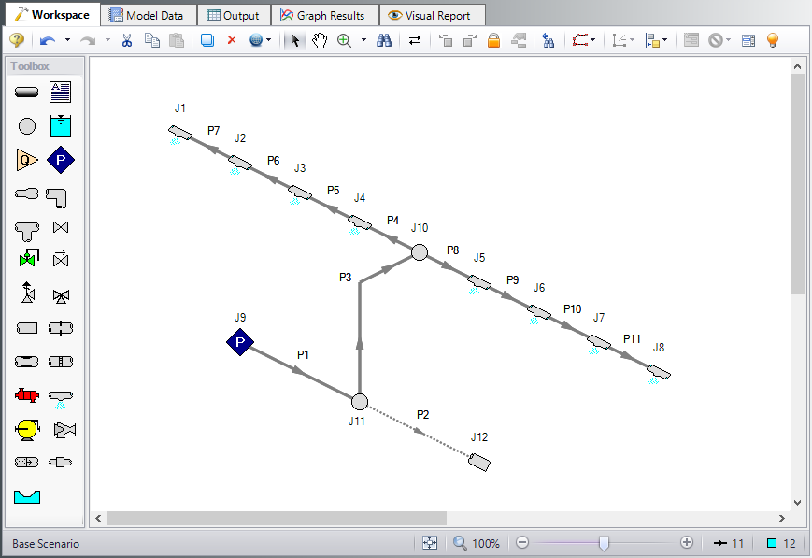Viewport: 812px width, 558px height.
Task: Toggle the pan hand tool
Action: click(x=320, y=40)
